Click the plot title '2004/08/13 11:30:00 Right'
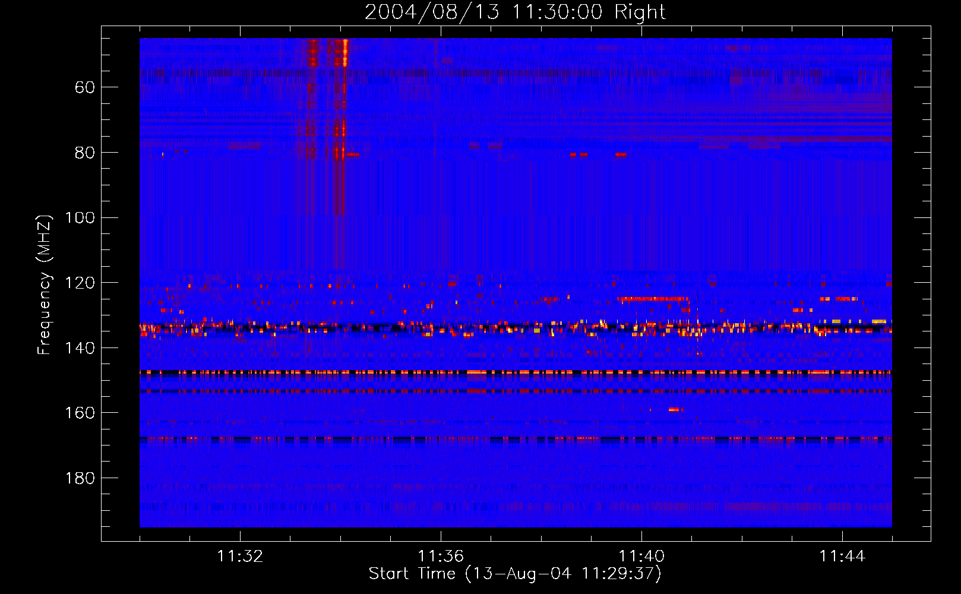 click(x=515, y=12)
